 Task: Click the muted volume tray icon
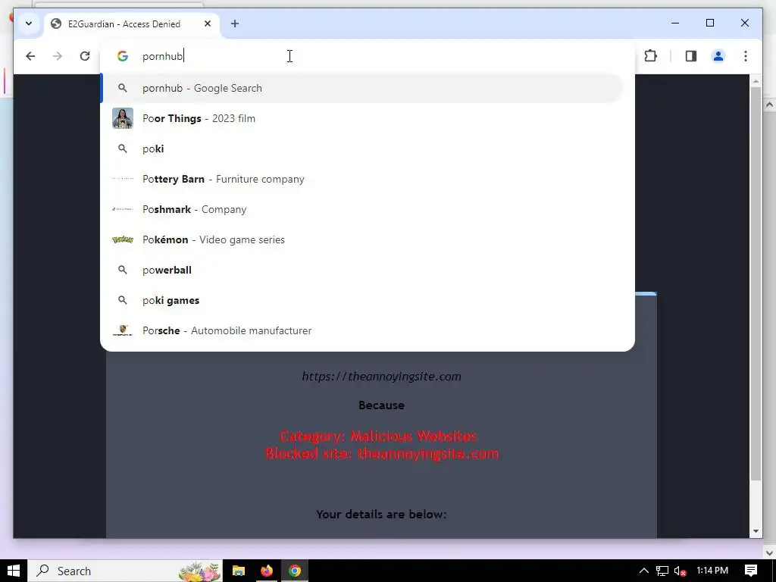point(681,571)
